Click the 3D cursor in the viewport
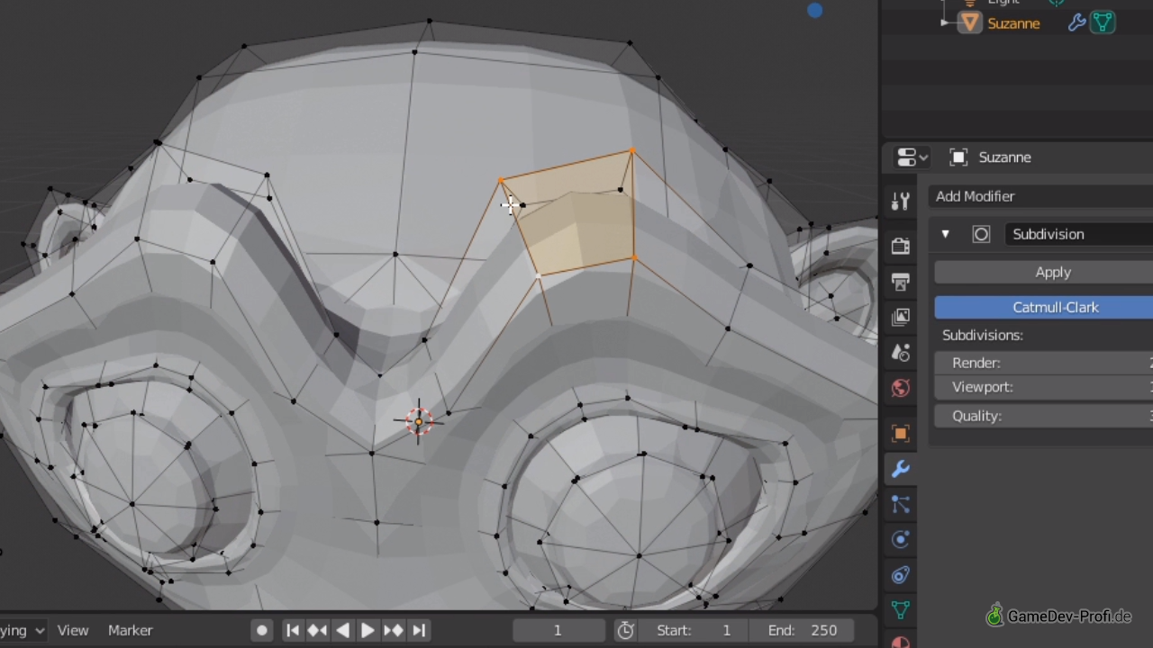This screenshot has width=1153, height=648. (419, 421)
